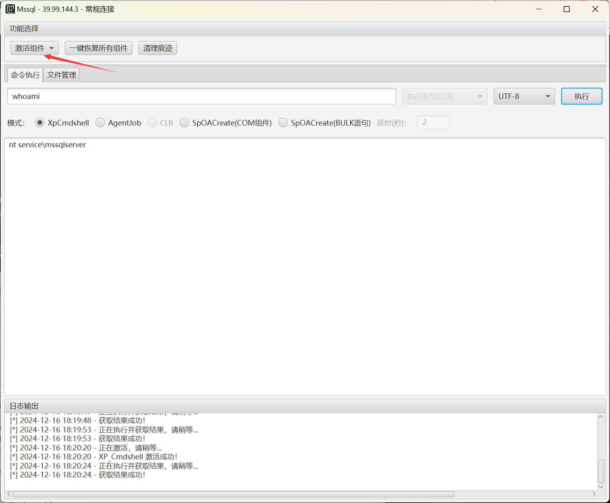The height and width of the screenshot is (503, 610).
Task: Open the 执行类型(CLR) dropdown
Action: point(445,96)
